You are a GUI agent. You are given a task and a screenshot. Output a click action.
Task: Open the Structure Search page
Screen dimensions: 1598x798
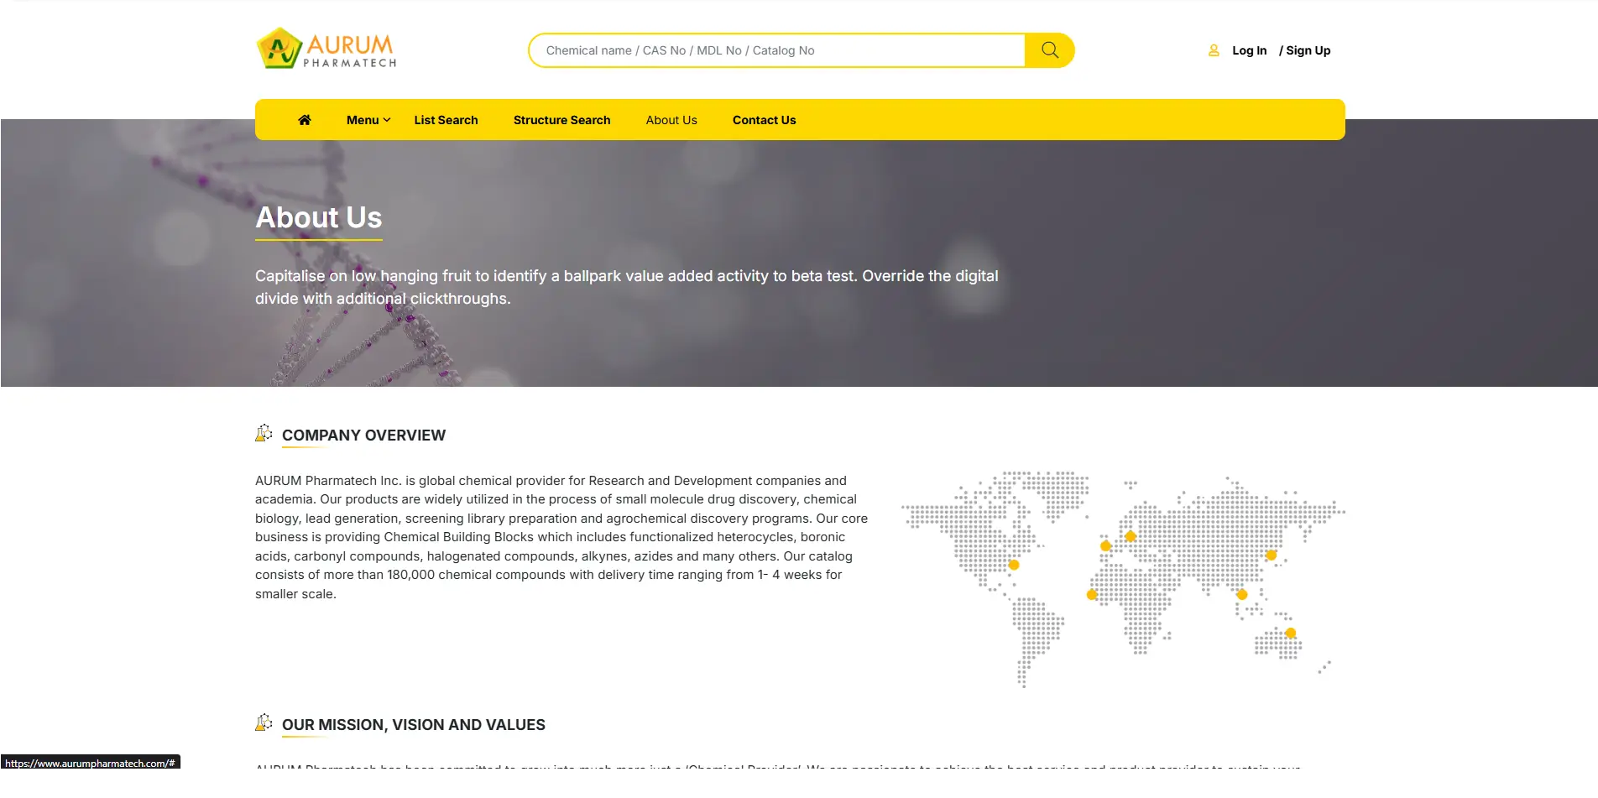(561, 120)
